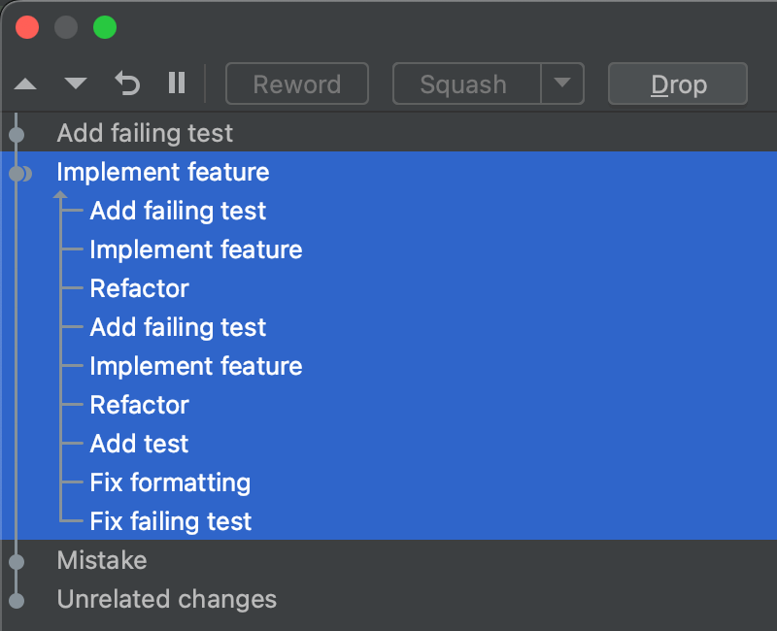Select the Fix formatting sub-commit
Image resolution: width=777 pixels, height=631 pixels.
click(x=170, y=482)
